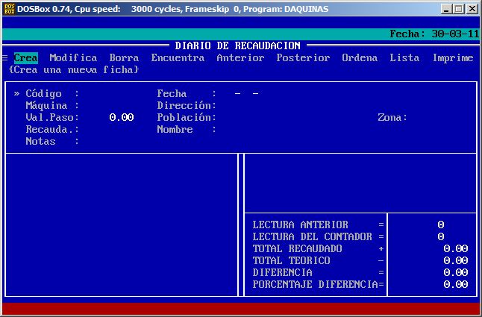Screen dimensions: 482x317
Task: Select the Crea menu option
Action: (x=25, y=58)
